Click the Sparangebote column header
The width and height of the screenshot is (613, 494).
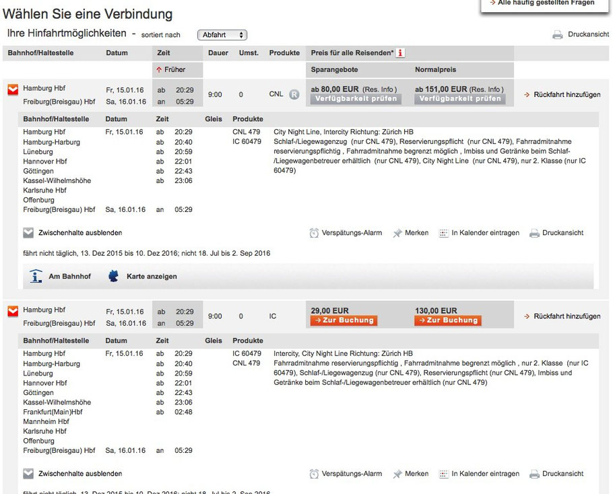point(334,69)
